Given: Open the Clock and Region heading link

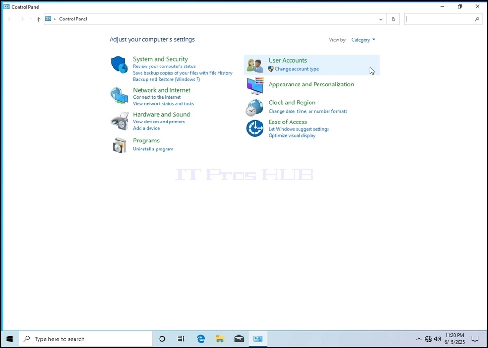Looking at the screenshot, I should coord(292,103).
